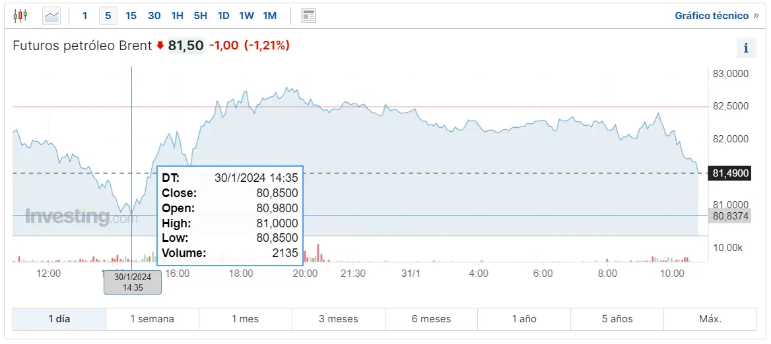Choose the 1W interval

coord(246,15)
